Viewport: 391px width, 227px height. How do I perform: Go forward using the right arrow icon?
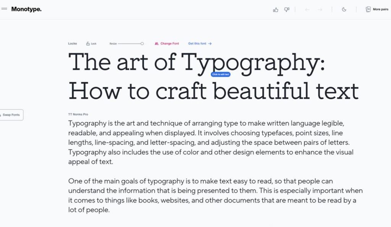click(x=319, y=9)
